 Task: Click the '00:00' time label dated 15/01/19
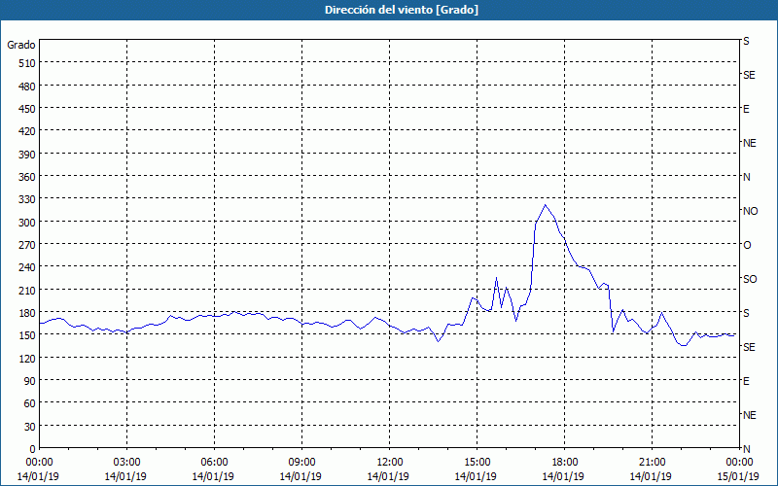[739, 463]
